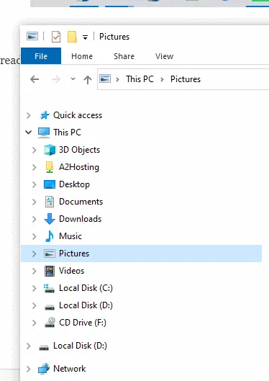This screenshot has height=381, width=269.
Task: Select CD Drive (F:) in the tree
Action: 83,323
